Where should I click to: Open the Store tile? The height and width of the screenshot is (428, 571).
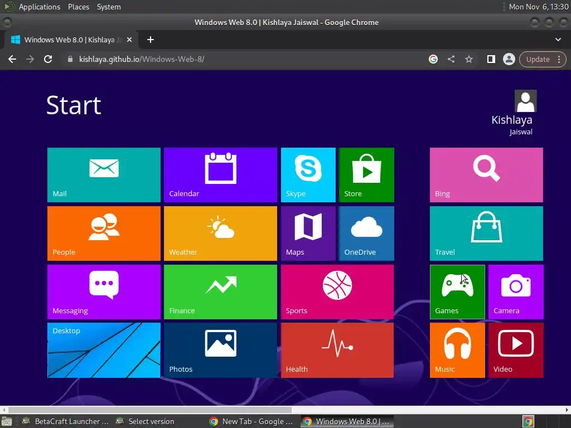click(366, 174)
